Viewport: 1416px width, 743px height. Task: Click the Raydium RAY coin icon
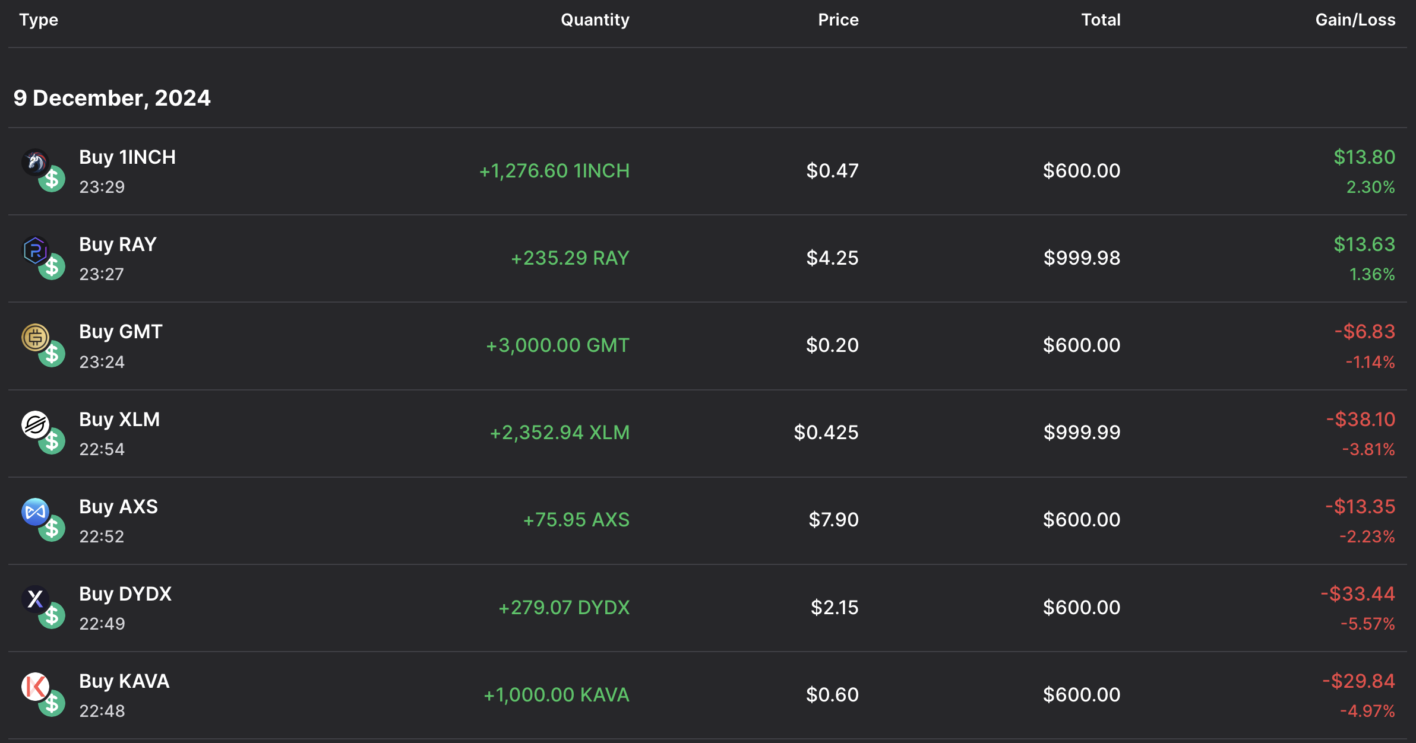point(35,250)
